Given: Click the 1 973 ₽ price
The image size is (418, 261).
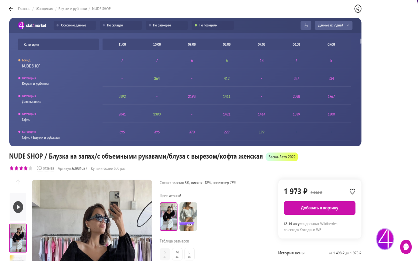Looking at the screenshot, I should (x=296, y=192).
